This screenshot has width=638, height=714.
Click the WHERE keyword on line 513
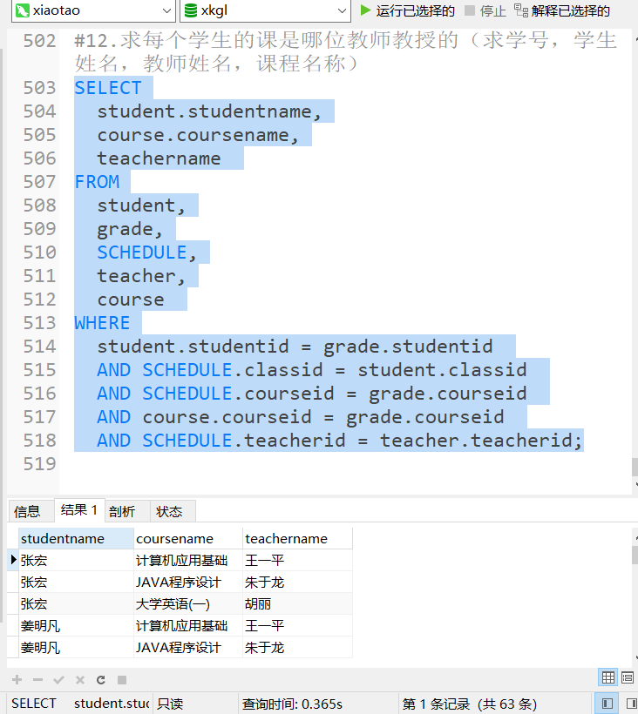(x=103, y=323)
